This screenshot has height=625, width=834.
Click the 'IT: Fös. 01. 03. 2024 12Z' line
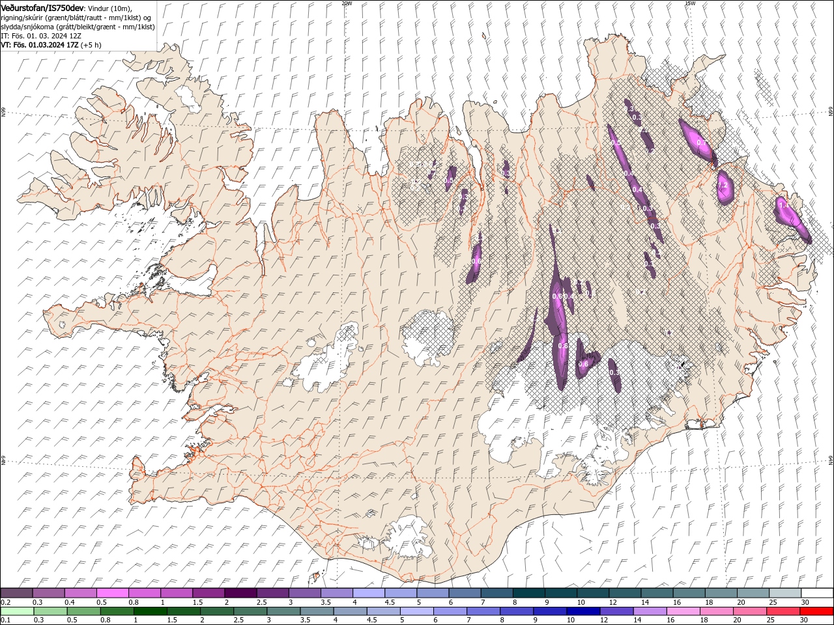pyautogui.click(x=41, y=36)
